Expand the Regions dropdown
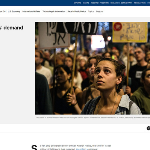Viewport: 150px width, 150px height. click(x=100, y=11)
